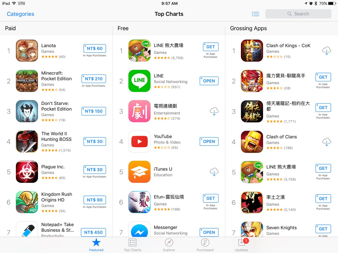338x253 pixels.
Task: Open the YouTube app icon
Action: pyautogui.click(x=139, y=142)
